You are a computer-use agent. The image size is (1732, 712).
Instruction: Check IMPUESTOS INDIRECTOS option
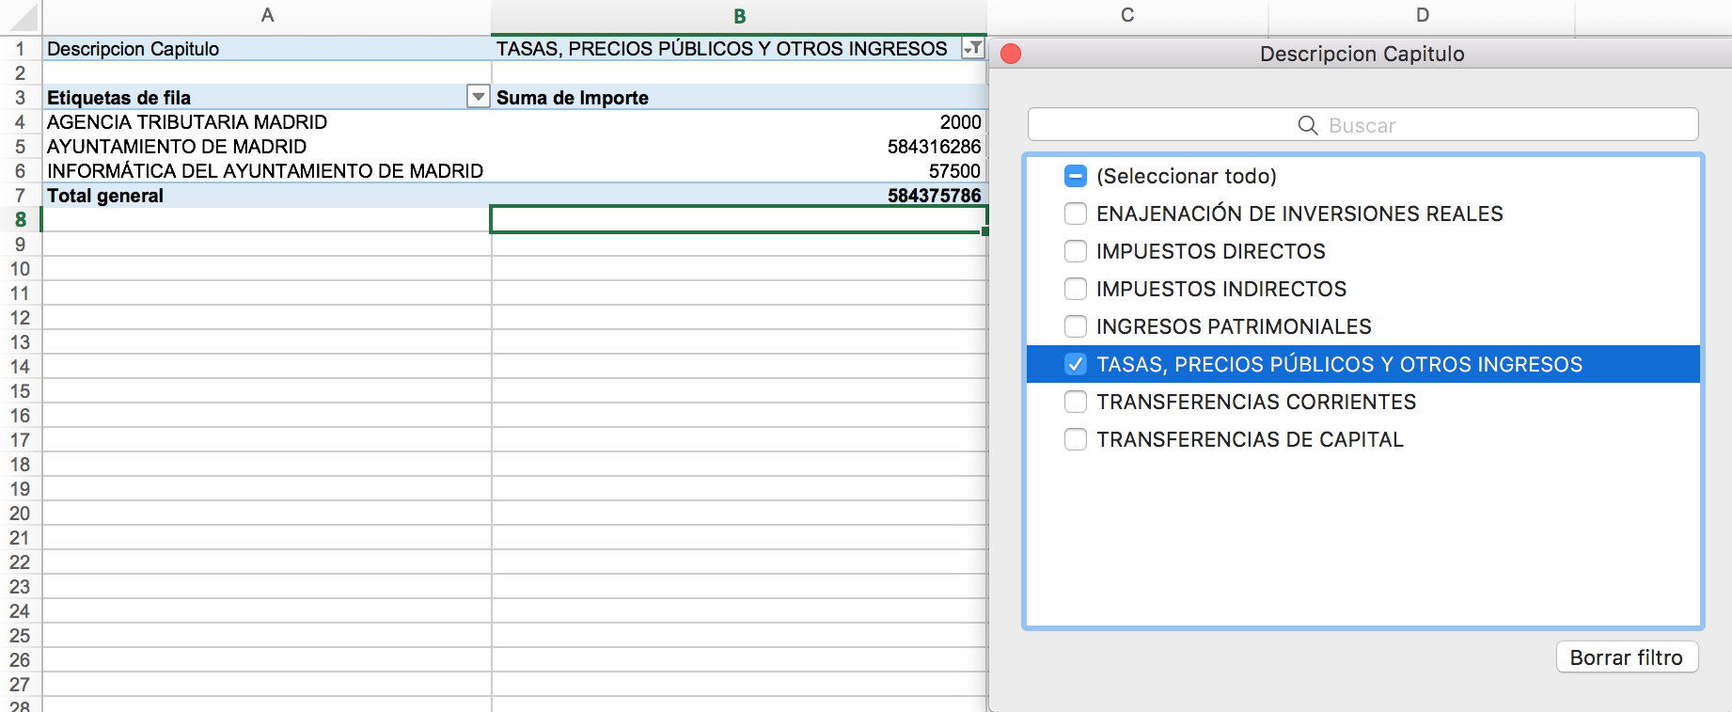pos(1076,289)
